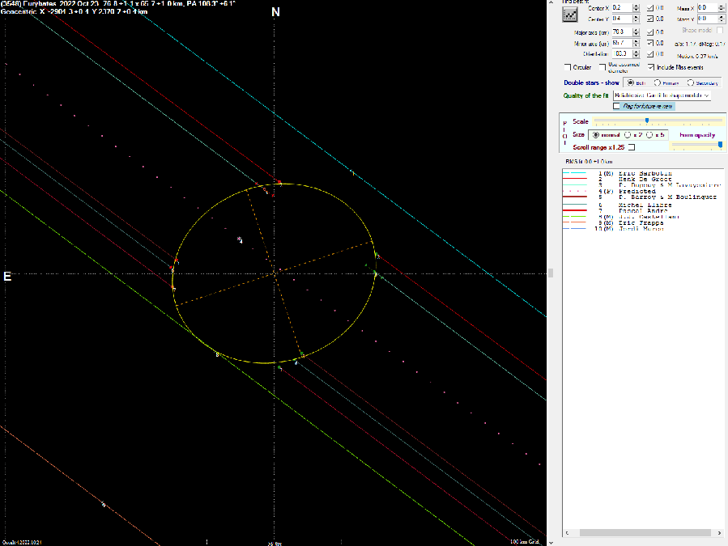Enable the Circular checkbox
The height and width of the screenshot is (546, 728).
(x=568, y=67)
